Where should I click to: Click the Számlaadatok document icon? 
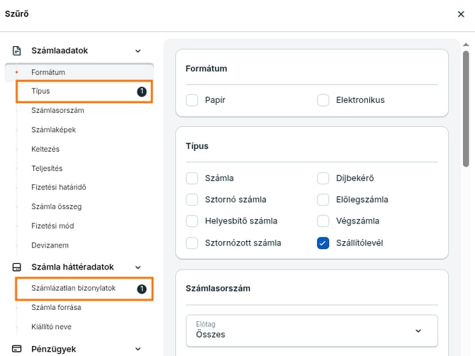point(17,51)
